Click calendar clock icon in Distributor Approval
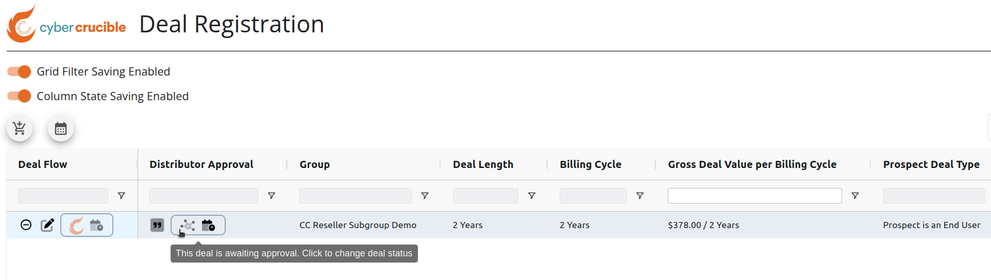The image size is (991, 280). pos(208,225)
